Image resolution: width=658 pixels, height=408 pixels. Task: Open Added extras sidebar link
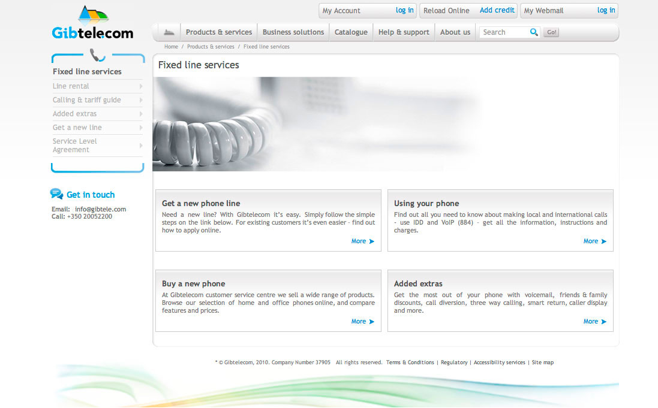click(x=75, y=114)
